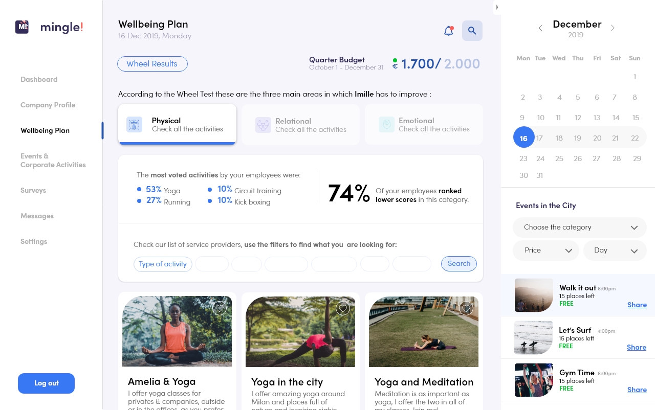This screenshot has width=655, height=410.
Task: Favorite the Amelia & Yoga card heart
Action: point(220,308)
